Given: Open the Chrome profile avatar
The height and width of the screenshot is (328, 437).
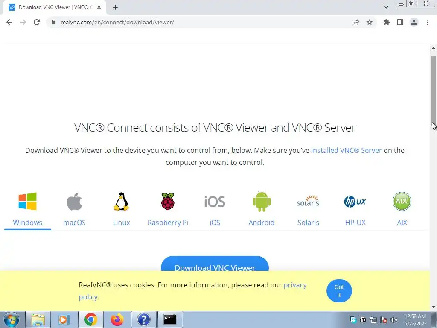Looking at the screenshot, I should pyautogui.click(x=414, y=22).
